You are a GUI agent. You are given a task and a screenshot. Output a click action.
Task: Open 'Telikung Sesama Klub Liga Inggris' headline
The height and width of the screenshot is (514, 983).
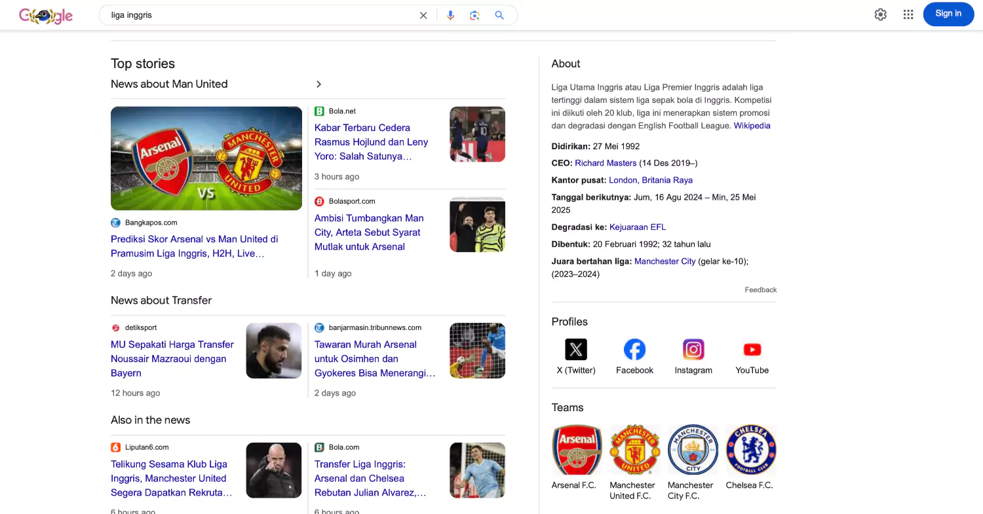pos(172,479)
